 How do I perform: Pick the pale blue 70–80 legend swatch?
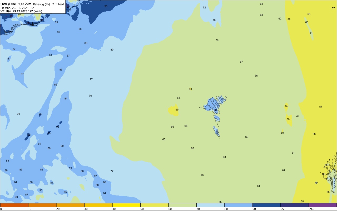coord(210,205)
